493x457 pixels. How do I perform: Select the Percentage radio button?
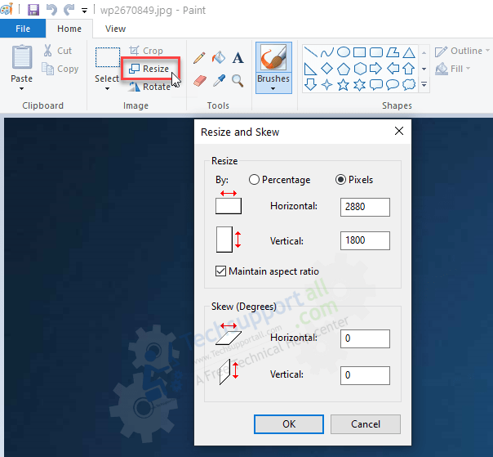(254, 180)
